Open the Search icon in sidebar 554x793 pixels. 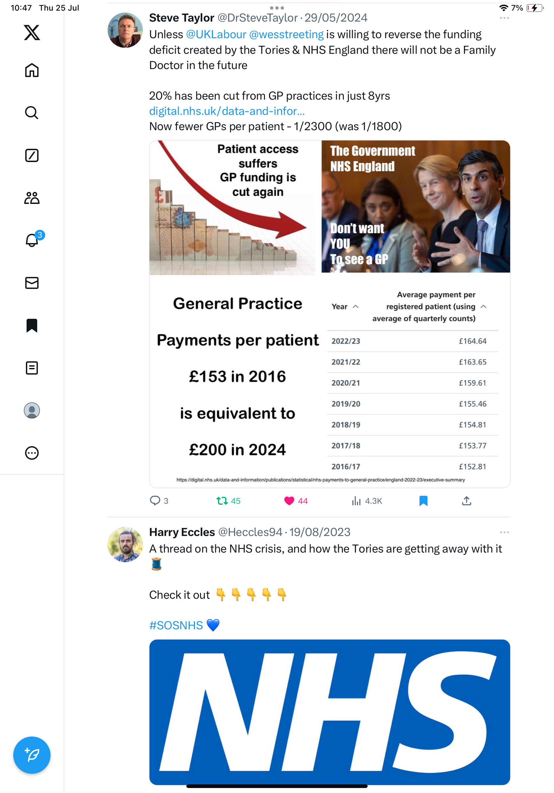[32, 113]
